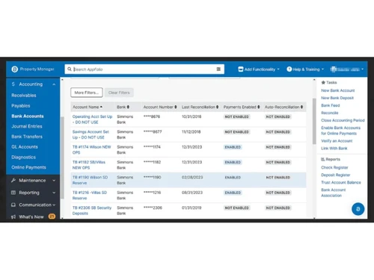This screenshot has height=280, width=374.
Task: Open the round blue help chat button
Action: [358, 209]
